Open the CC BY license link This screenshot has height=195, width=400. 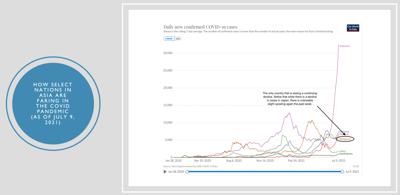[x=355, y=166]
